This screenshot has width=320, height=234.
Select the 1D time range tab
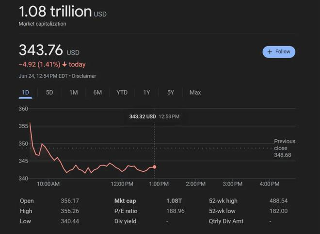pyautogui.click(x=25, y=92)
